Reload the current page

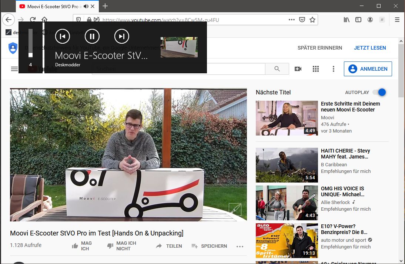click(x=33, y=20)
